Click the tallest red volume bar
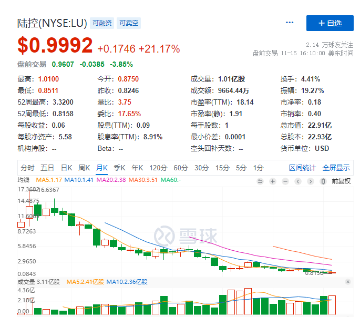 [248, 301]
